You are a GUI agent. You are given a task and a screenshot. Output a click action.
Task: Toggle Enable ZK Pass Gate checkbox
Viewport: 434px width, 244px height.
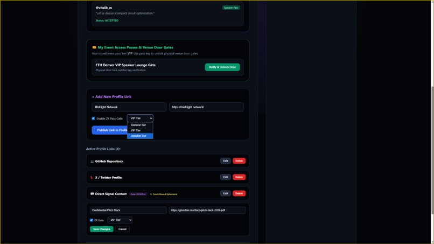(x=93, y=118)
